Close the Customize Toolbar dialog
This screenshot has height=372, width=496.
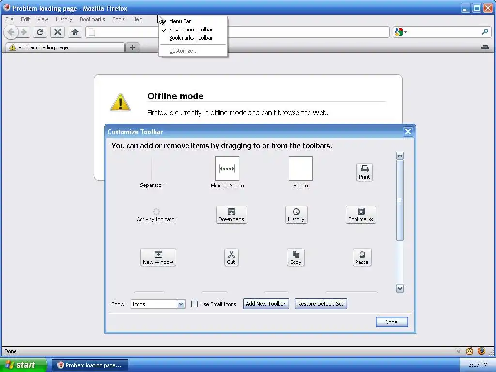pyautogui.click(x=408, y=132)
